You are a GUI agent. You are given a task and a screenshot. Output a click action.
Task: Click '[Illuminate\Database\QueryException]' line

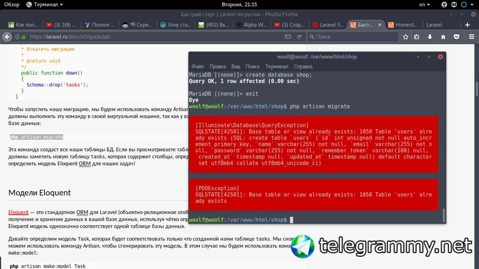click(x=252, y=125)
